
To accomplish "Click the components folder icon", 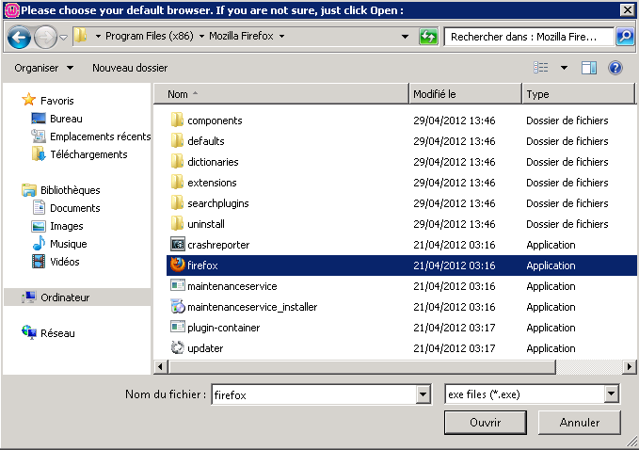I will click(x=177, y=121).
